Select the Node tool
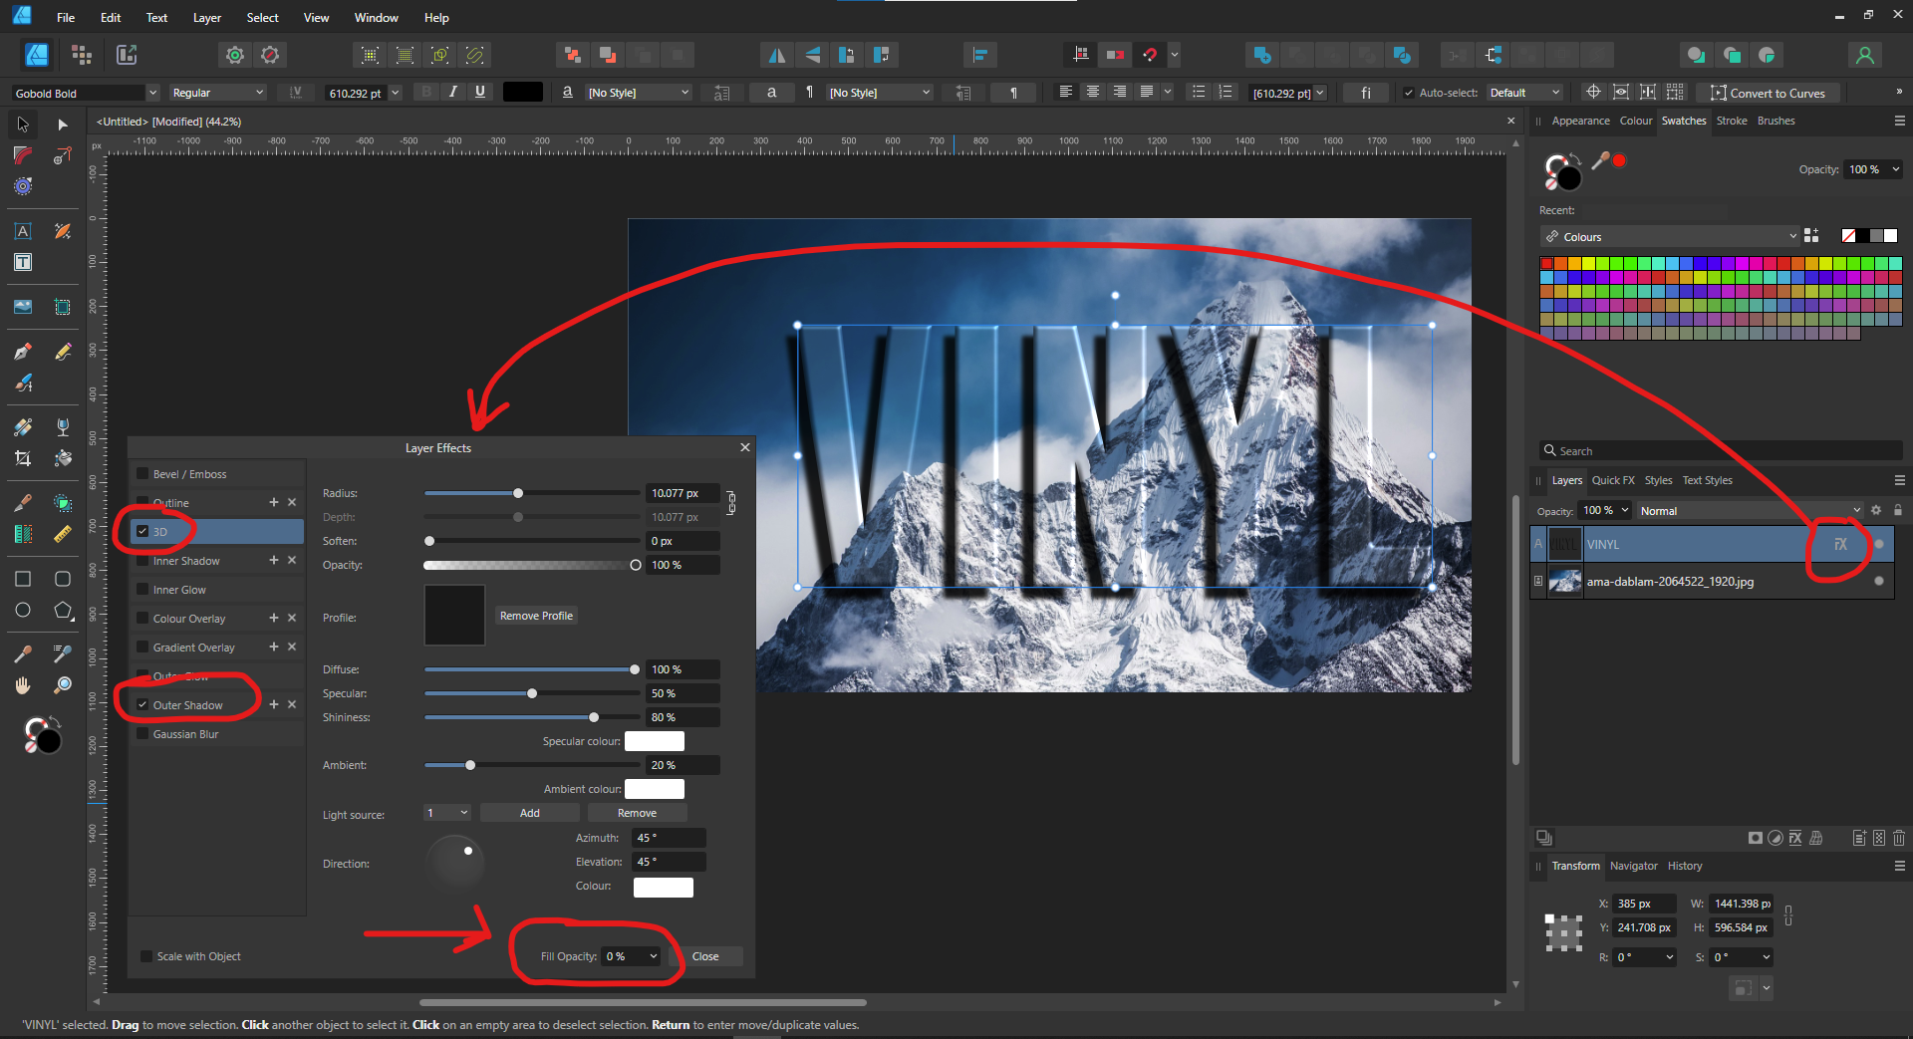 point(62,125)
